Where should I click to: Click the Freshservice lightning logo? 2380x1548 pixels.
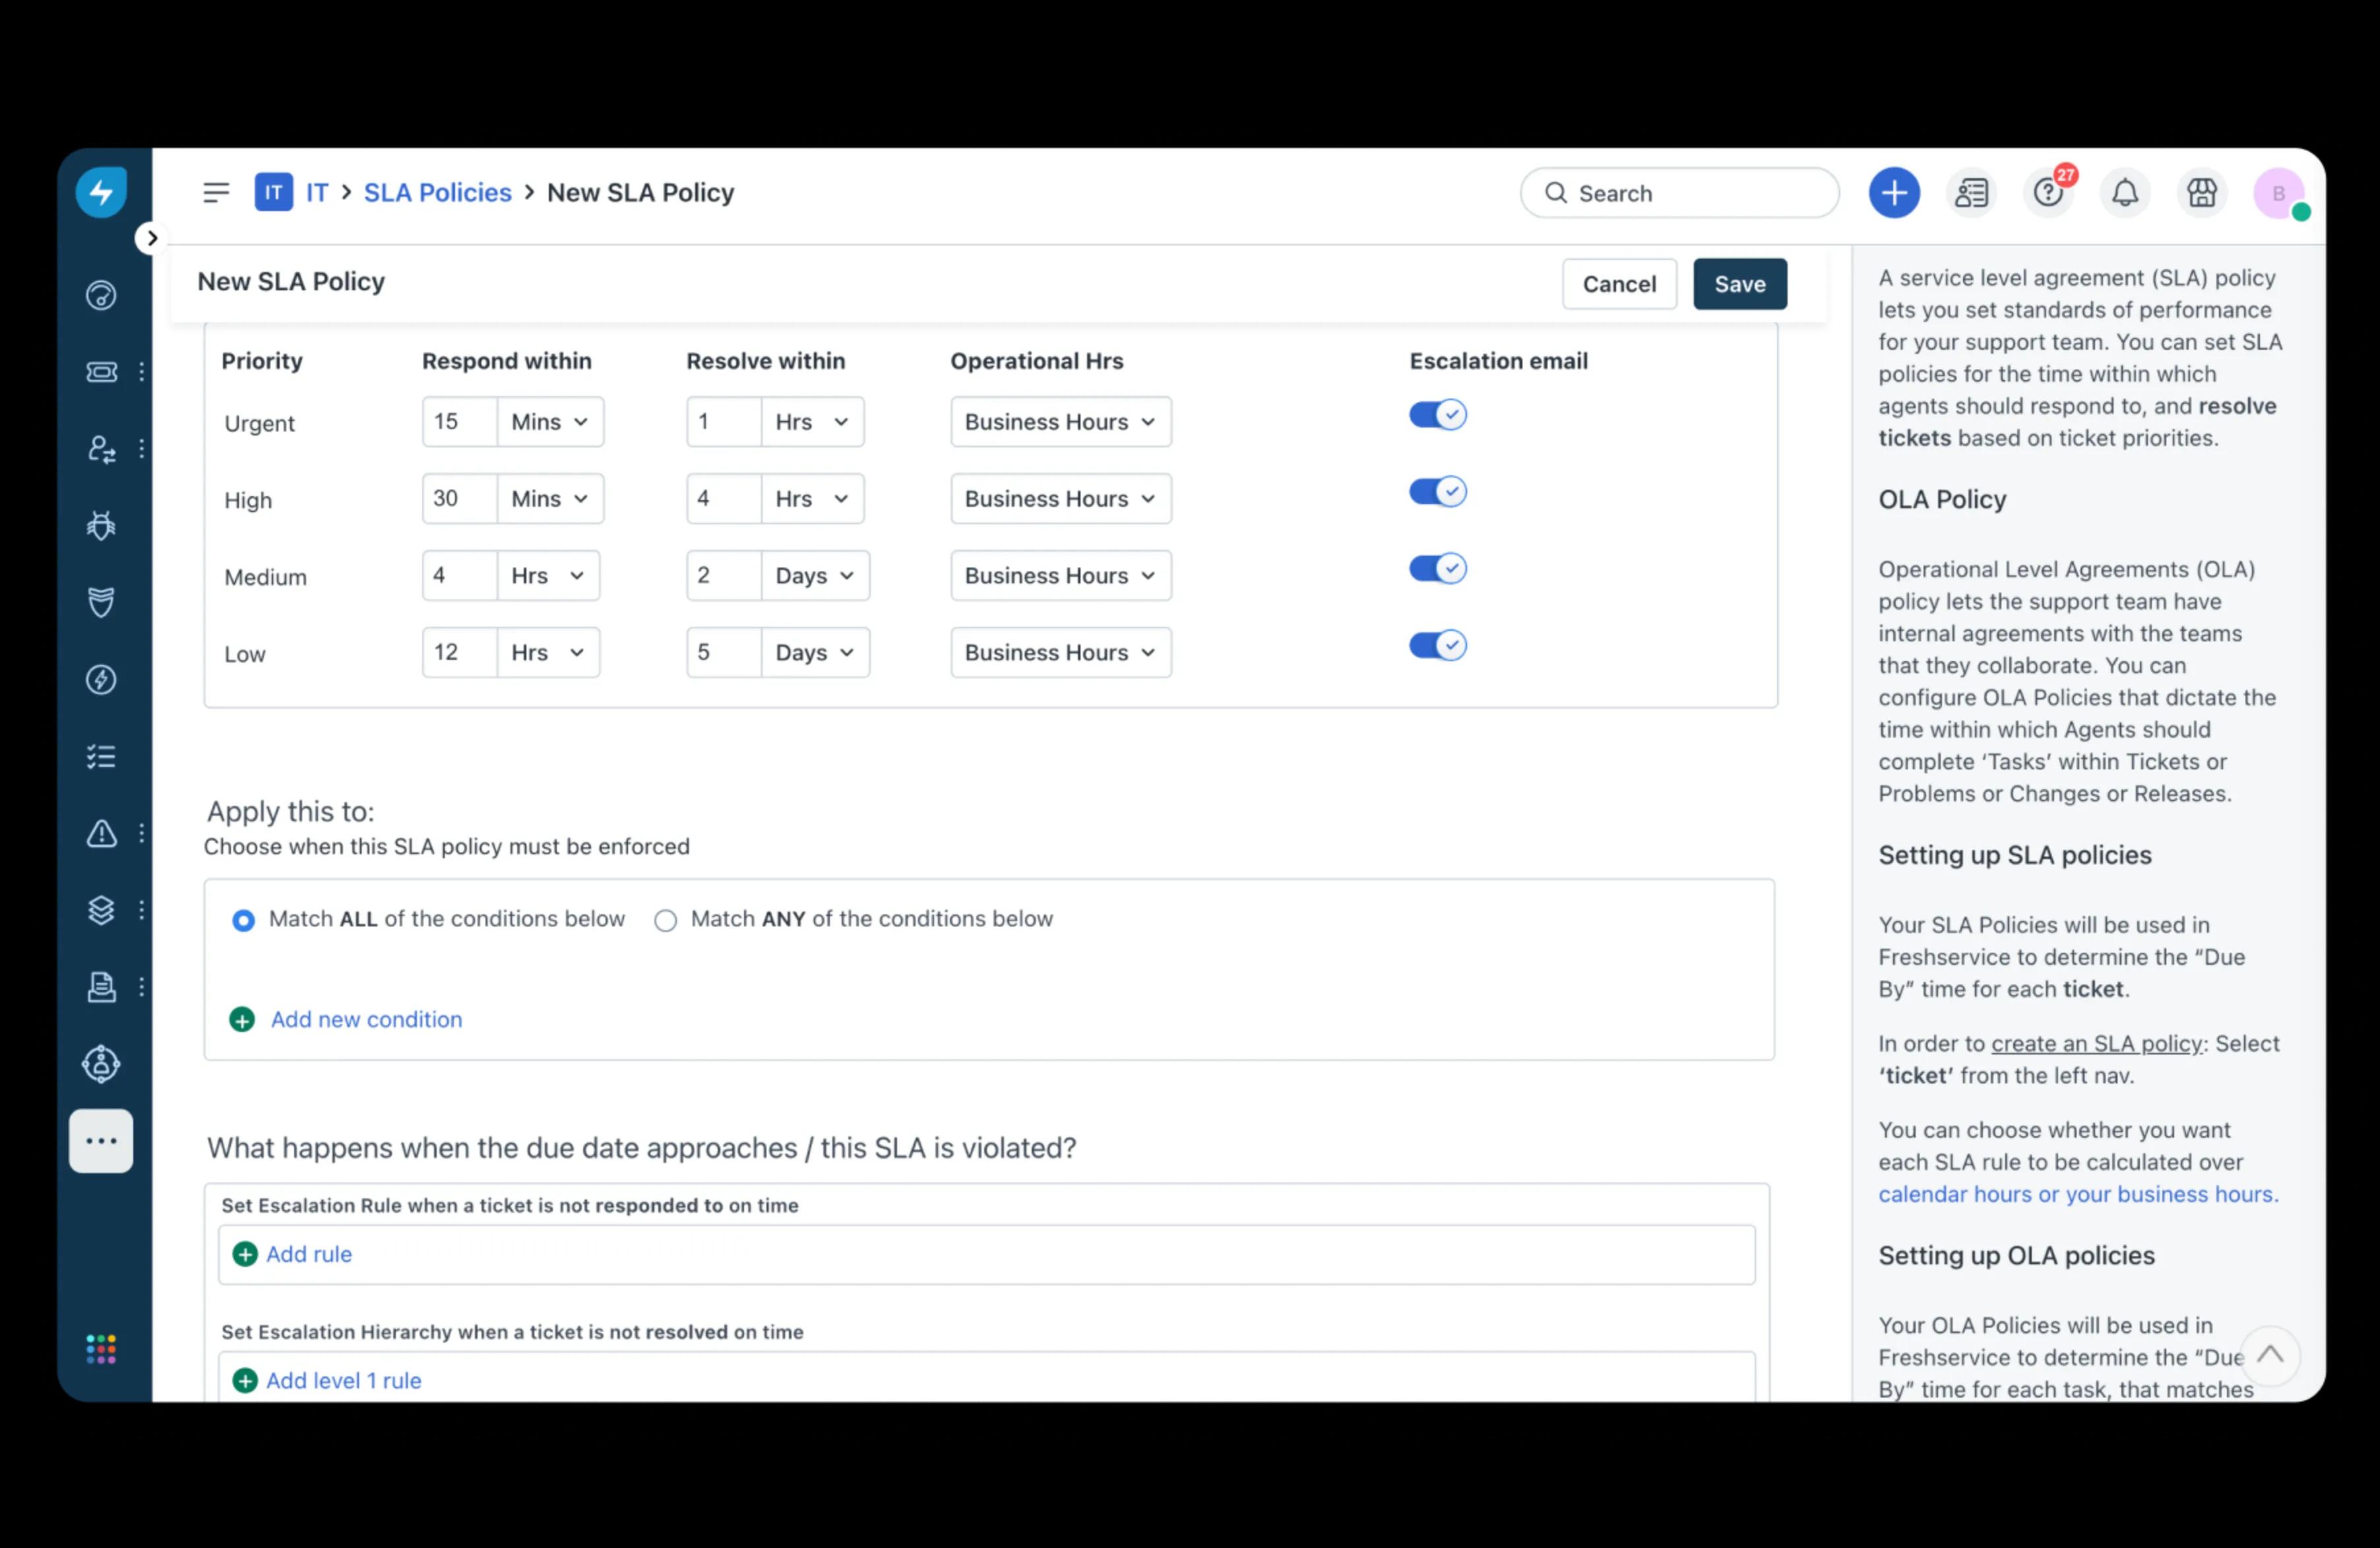click(101, 192)
